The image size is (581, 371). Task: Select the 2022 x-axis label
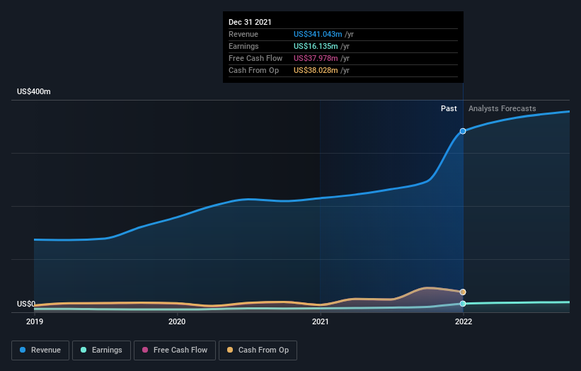[463, 321]
